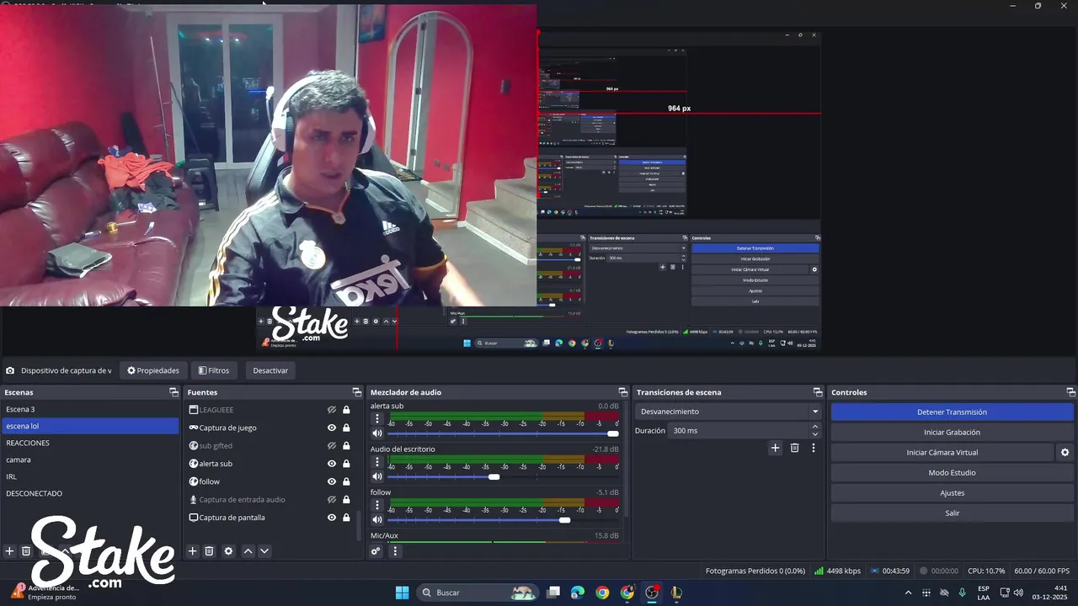Undock the Fuentes panel pop-out icon
Screen dimensions: 1078x606
click(x=356, y=392)
